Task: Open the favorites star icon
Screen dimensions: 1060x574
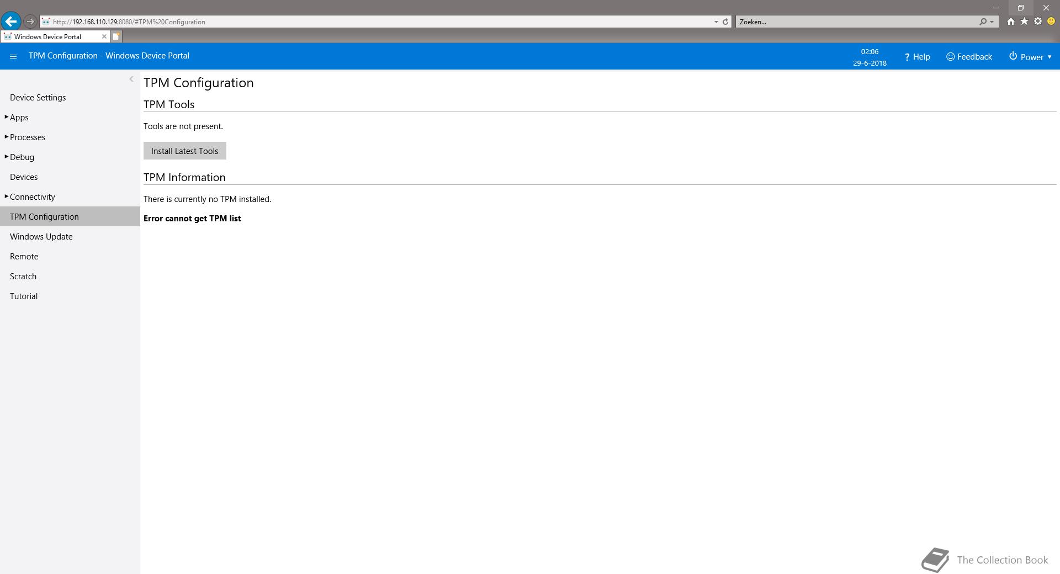Action: click(x=1024, y=22)
